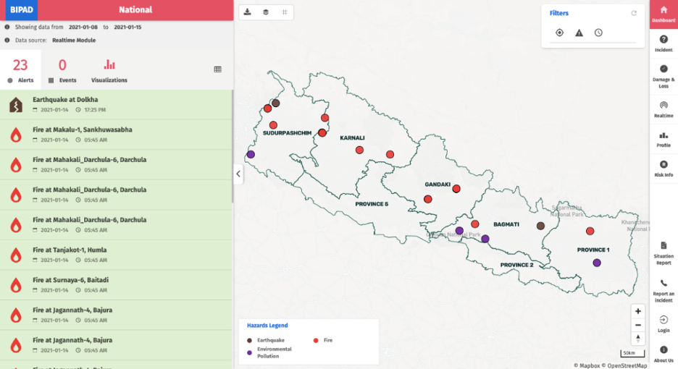Screen dimensions: 678x369
Task: Reset filters with refresh icon
Action: (x=634, y=13)
